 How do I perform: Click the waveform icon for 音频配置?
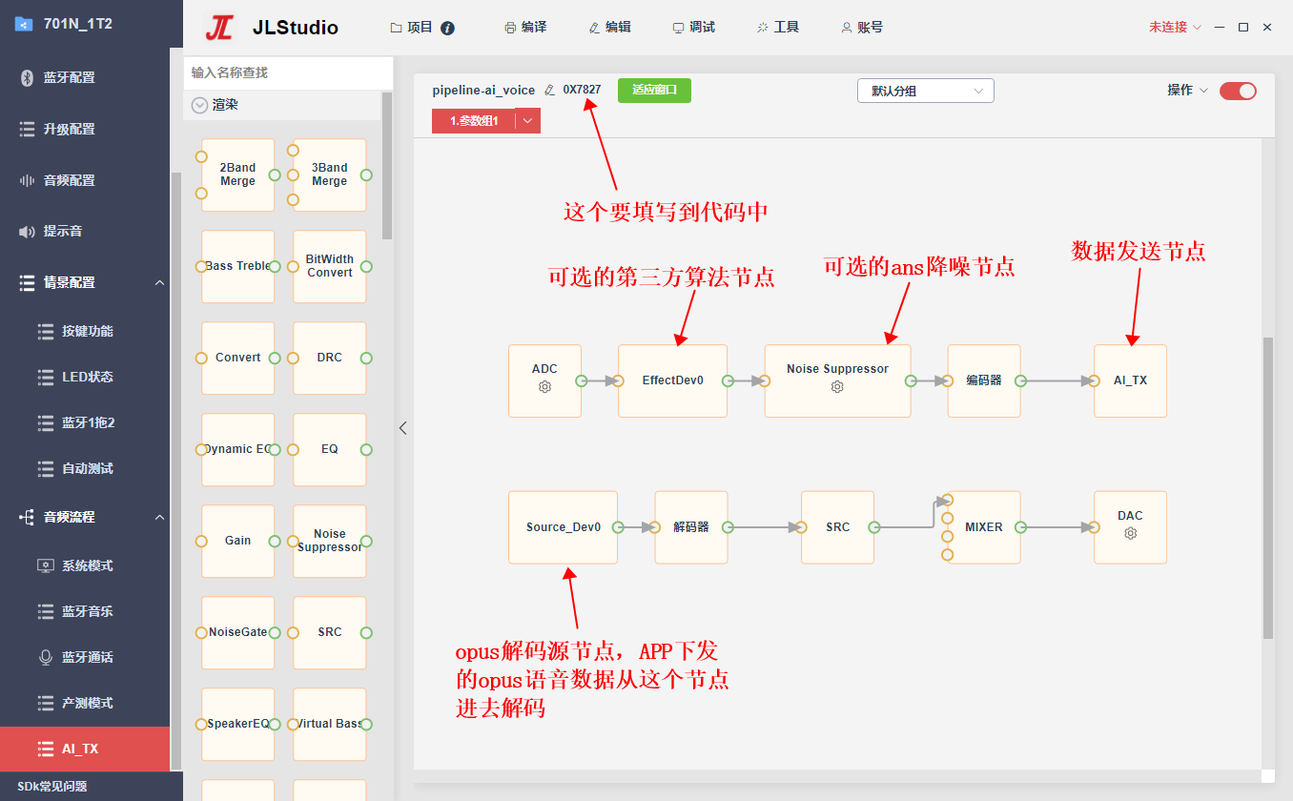[x=27, y=180]
